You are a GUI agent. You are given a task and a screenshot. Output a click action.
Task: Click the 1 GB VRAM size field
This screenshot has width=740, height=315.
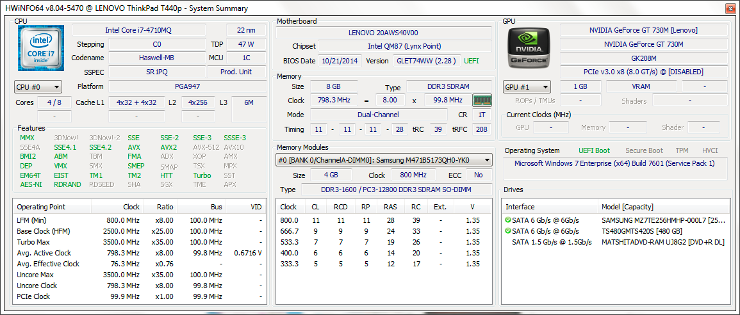point(580,87)
